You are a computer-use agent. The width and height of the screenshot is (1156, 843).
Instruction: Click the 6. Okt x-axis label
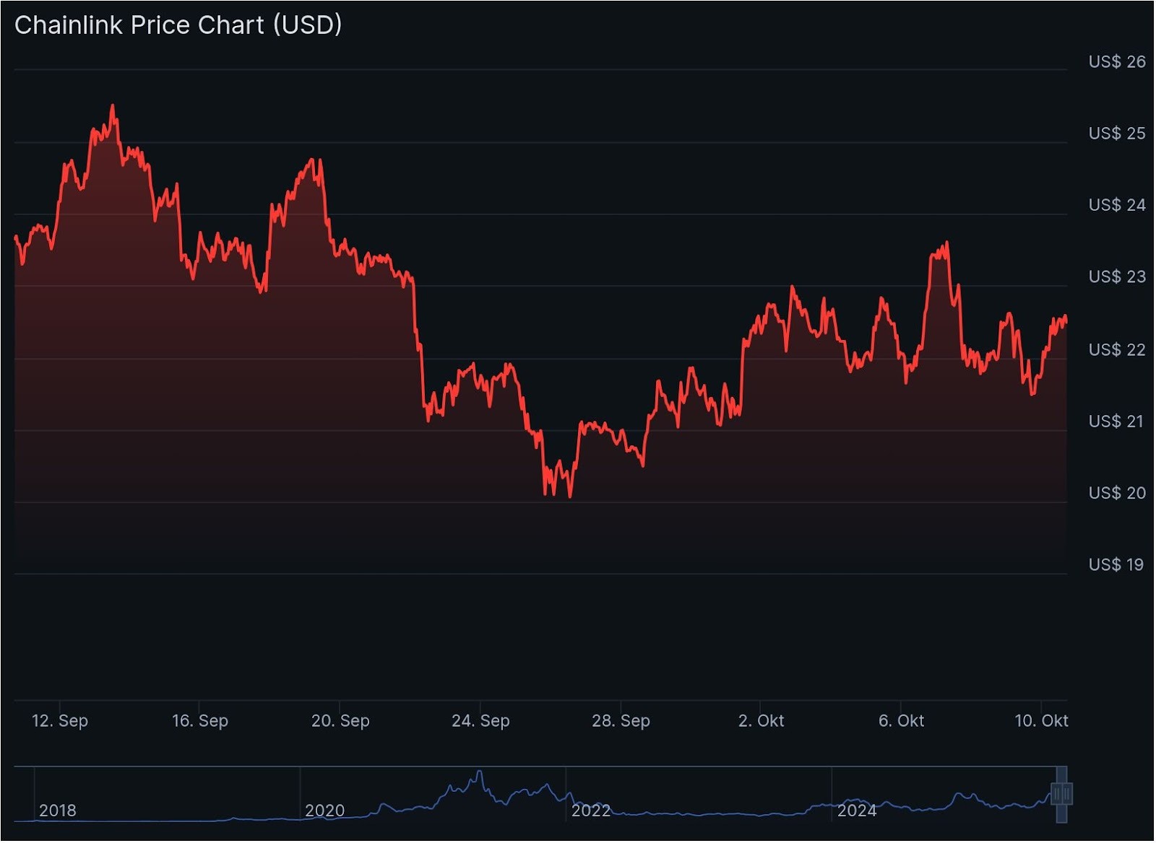pyautogui.click(x=901, y=721)
